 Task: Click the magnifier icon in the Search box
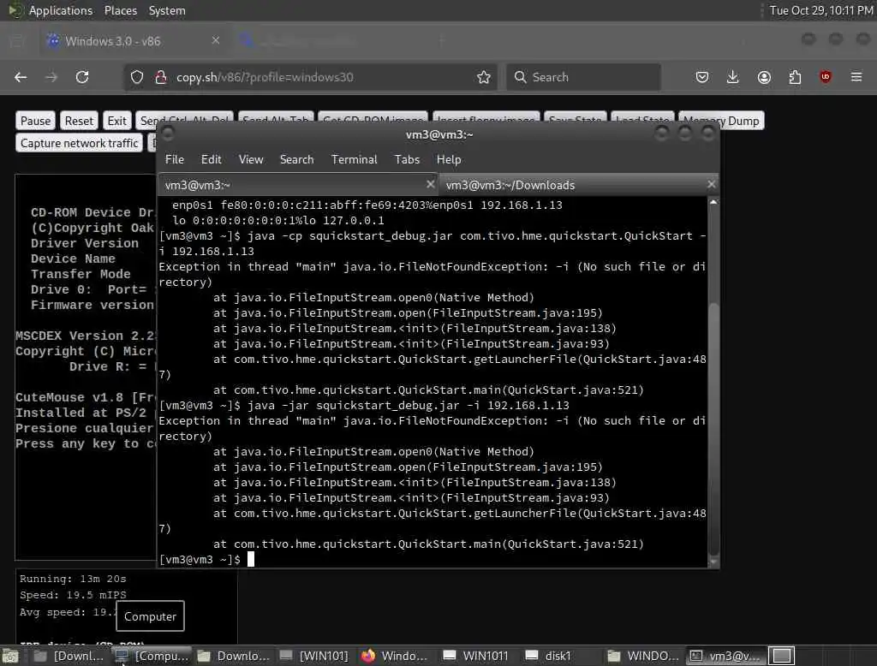520,77
